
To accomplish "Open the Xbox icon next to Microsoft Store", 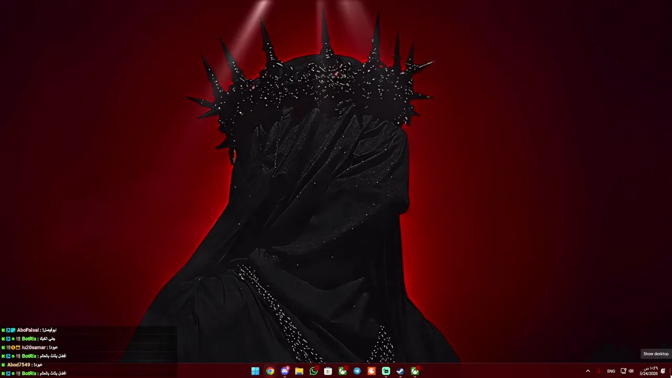I will [342, 371].
